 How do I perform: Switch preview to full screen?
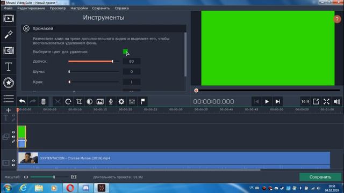point(326,101)
